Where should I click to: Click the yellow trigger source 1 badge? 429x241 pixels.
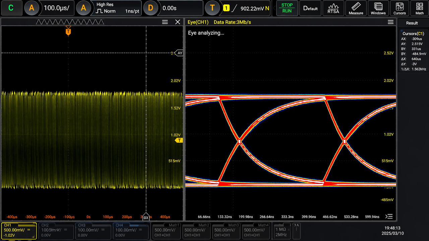coord(226,8)
